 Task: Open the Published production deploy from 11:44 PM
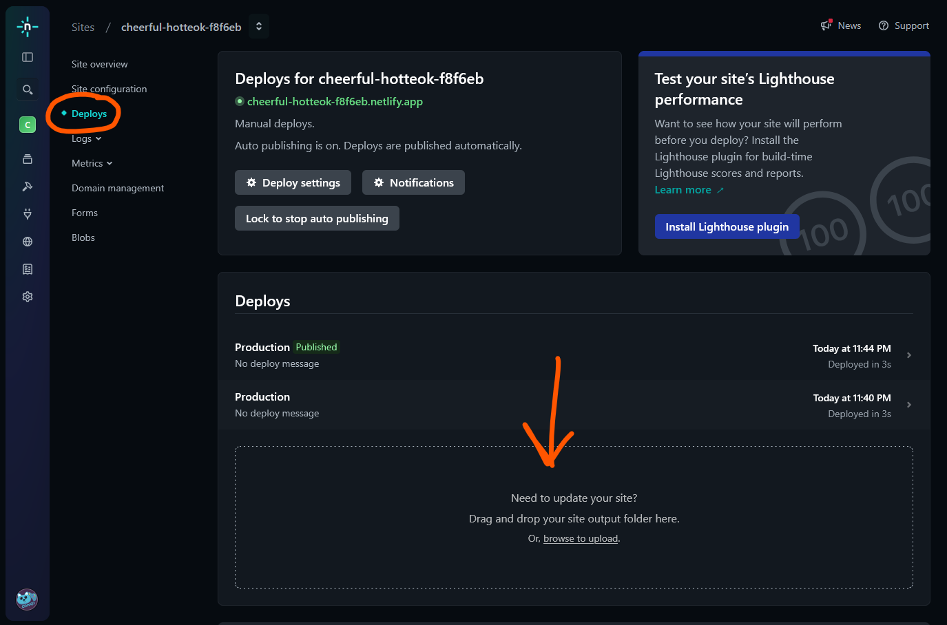click(x=573, y=355)
